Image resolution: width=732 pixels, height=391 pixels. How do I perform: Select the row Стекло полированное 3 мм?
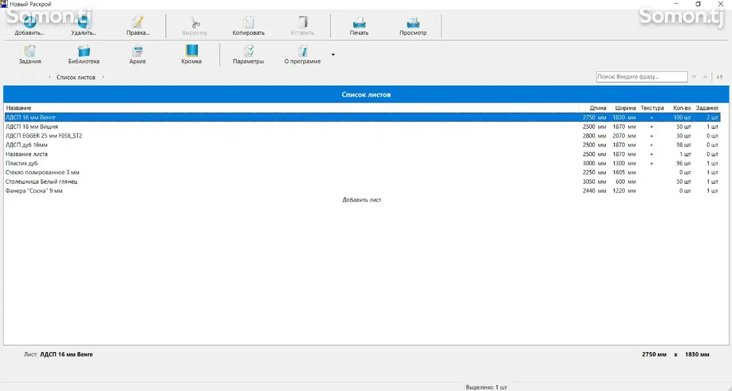tap(362, 172)
